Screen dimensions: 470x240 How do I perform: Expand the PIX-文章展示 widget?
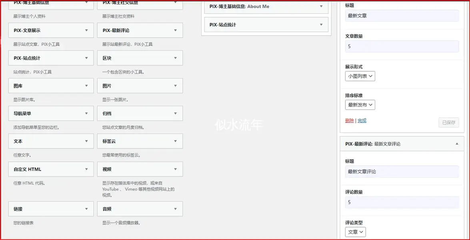(x=51, y=30)
